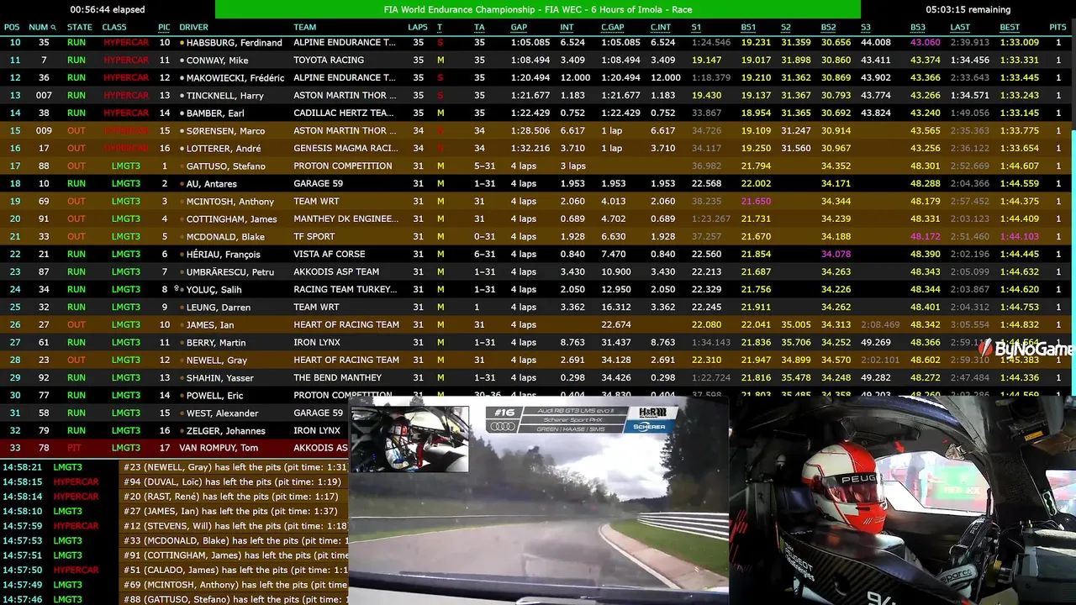Click the C.INT column header
This screenshot has height=605, width=1076.
(660, 28)
